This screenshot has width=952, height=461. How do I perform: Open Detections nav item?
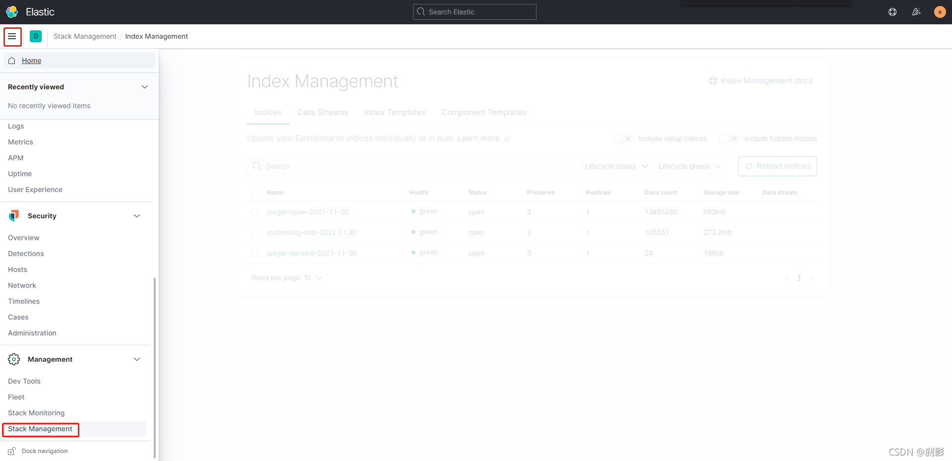coord(26,254)
